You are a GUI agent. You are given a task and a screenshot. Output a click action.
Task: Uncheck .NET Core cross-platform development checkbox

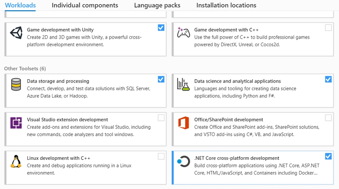pos(328,156)
